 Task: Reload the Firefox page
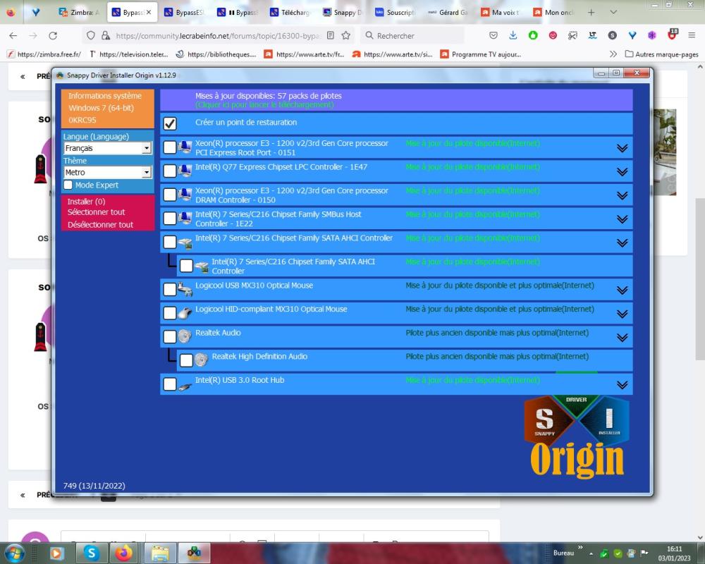tap(53, 35)
